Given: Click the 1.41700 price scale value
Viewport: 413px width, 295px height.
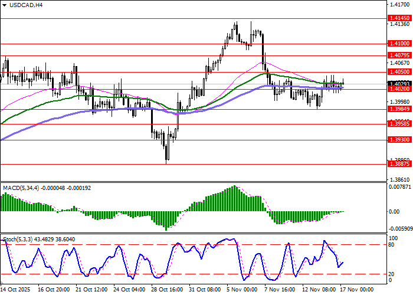Looking at the screenshot, I should (x=400, y=5).
